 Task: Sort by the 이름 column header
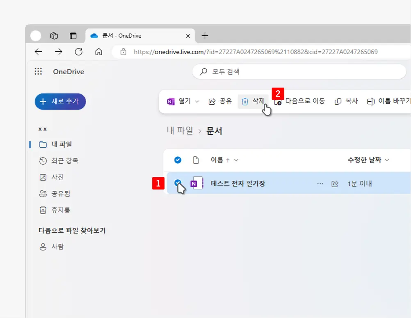[x=217, y=160]
